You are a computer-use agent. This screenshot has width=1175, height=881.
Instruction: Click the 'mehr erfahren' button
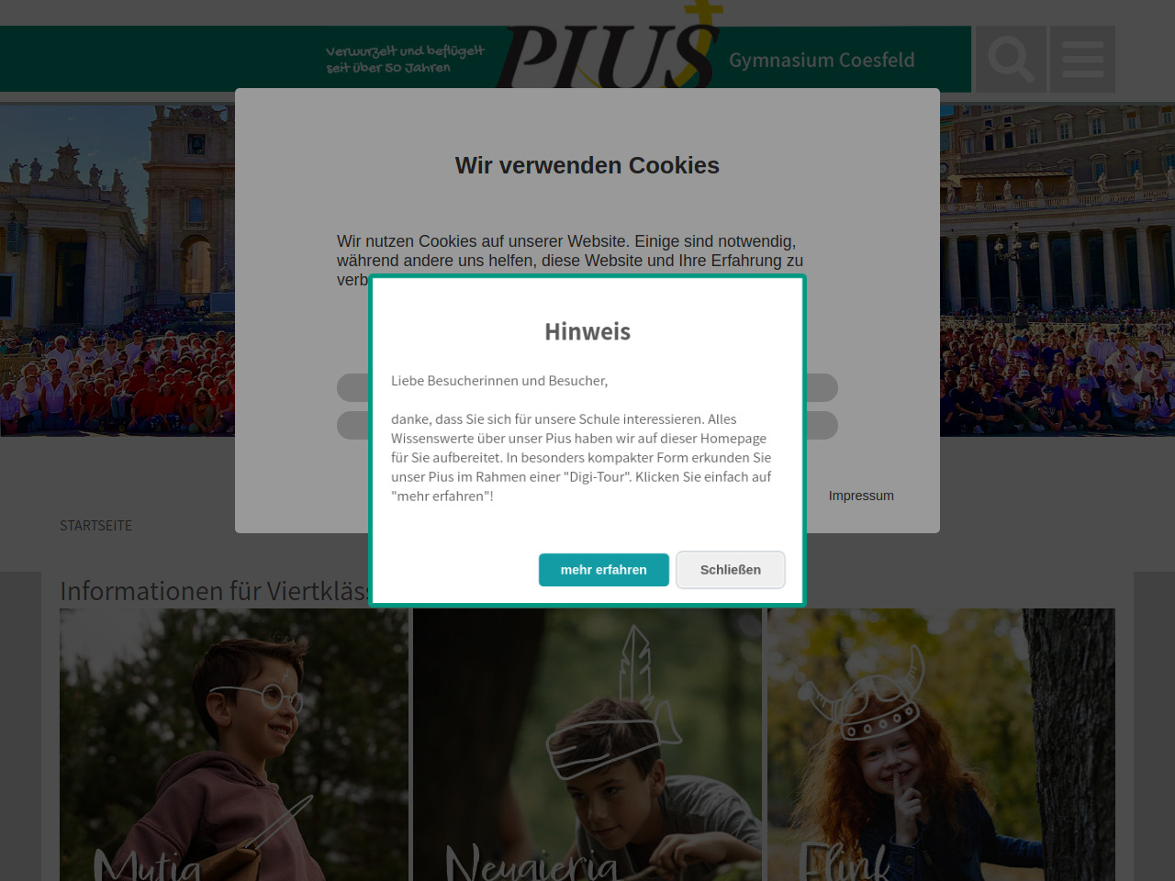click(x=604, y=570)
